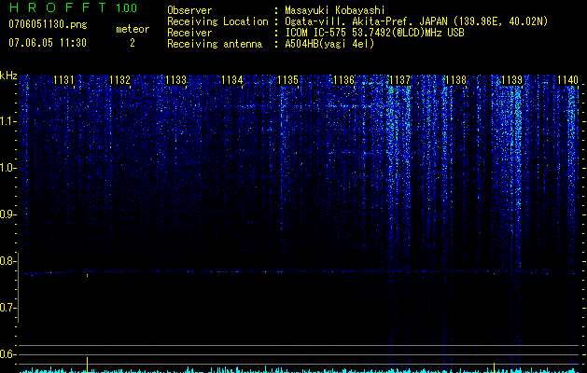The height and width of the screenshot is (373, 587).
Task: Click time marker 1134
Action: click(232, 79)
